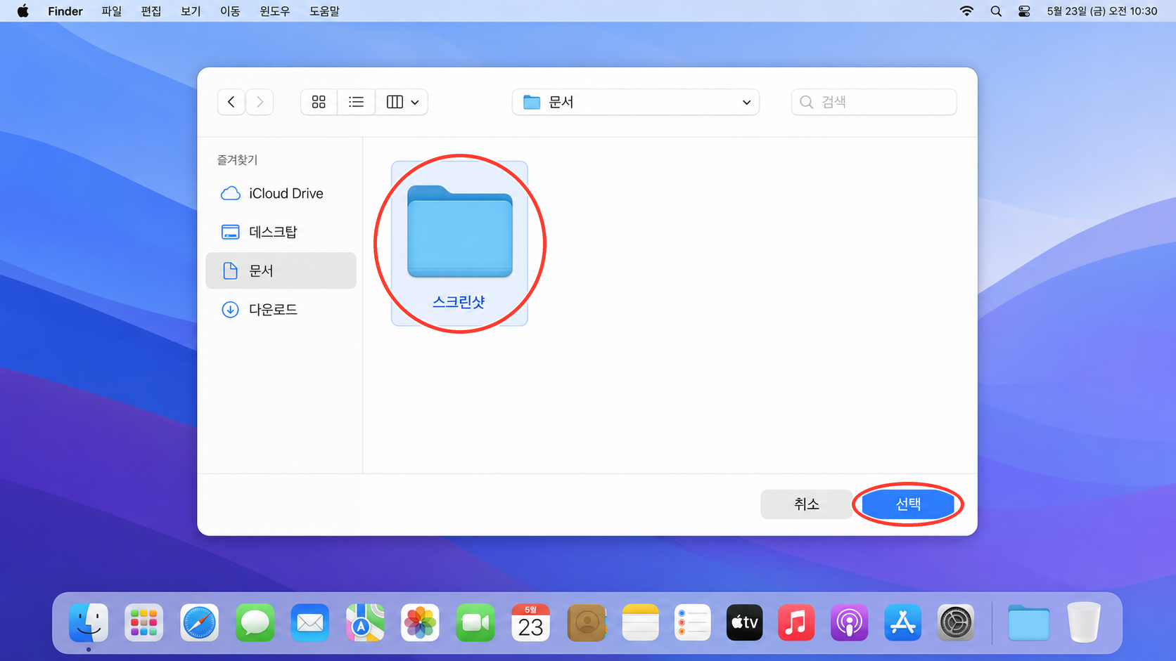1176x661 pixels.
Task: Launch Safari from the Dock
Action: tap(199, 622)
